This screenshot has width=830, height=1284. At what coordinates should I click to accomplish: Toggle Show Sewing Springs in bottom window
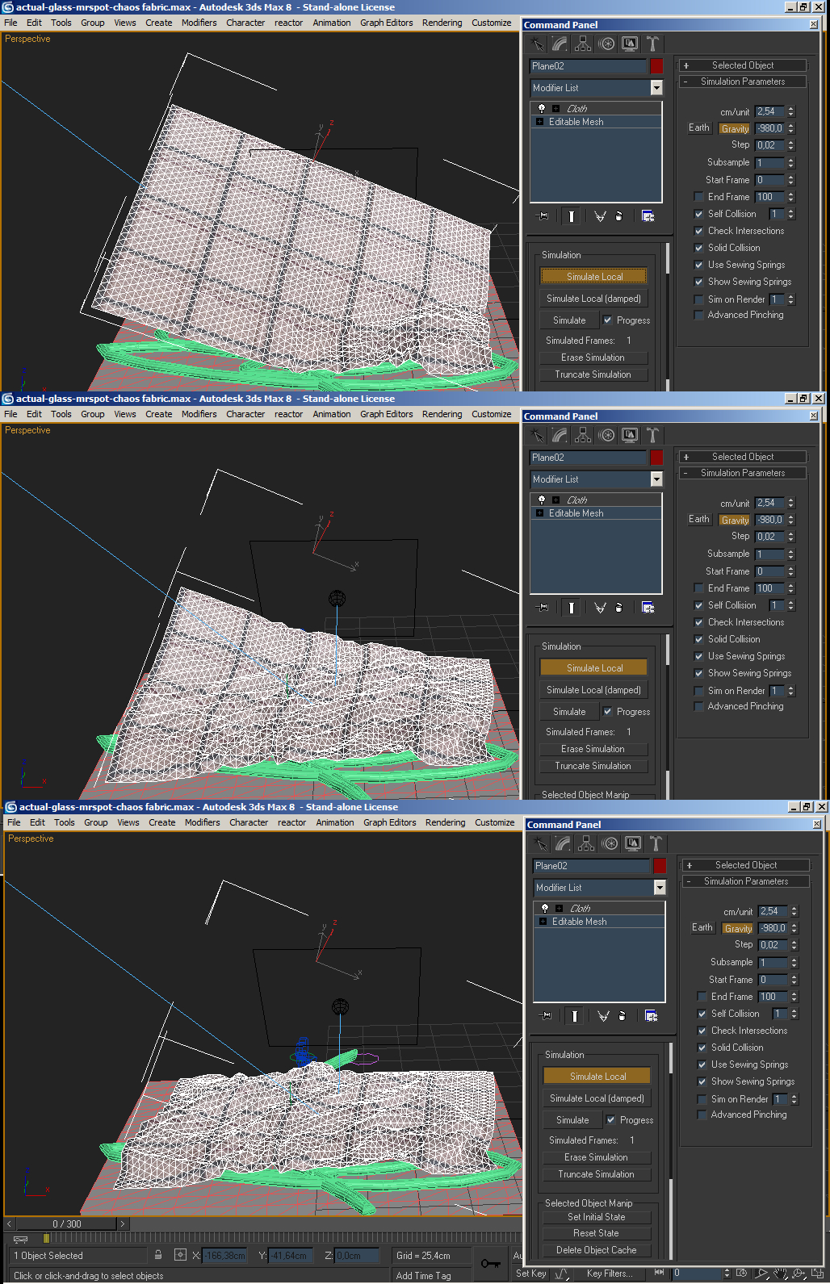pos(702,1081)
